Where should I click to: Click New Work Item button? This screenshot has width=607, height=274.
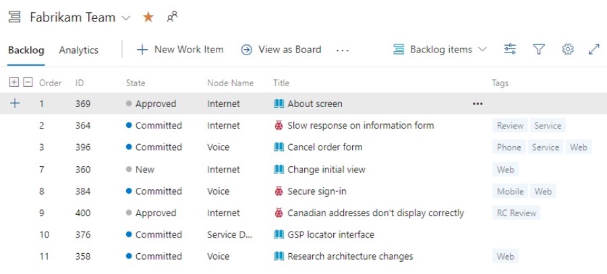tap(180, 49)
